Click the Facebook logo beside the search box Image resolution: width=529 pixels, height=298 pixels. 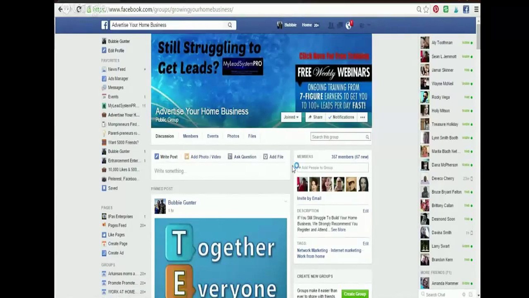pos(105,25)
